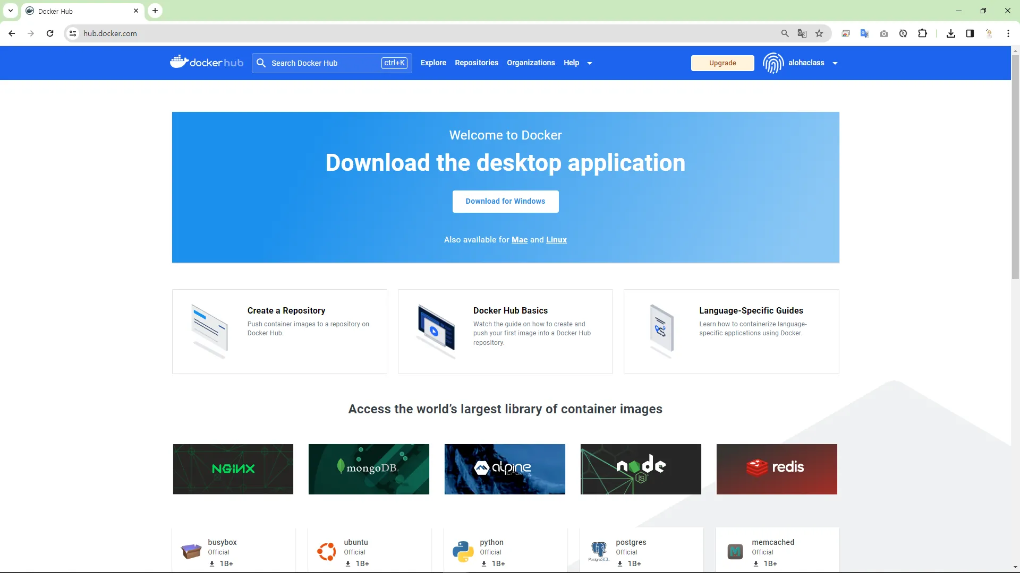Open the Organizations nav item
1020x573 pixels.
(x=530, y=63)
